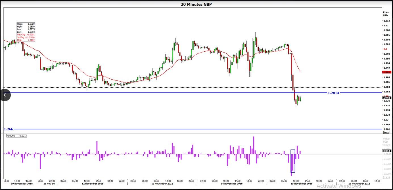Viewport: 393px width, 190px height.
Task: Click the small 1234 box below value axis
Action: point(386,178)
